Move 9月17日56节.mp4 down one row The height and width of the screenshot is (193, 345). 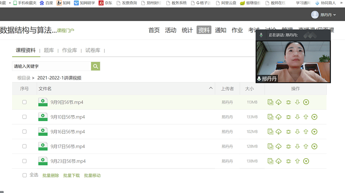(297, 146)
